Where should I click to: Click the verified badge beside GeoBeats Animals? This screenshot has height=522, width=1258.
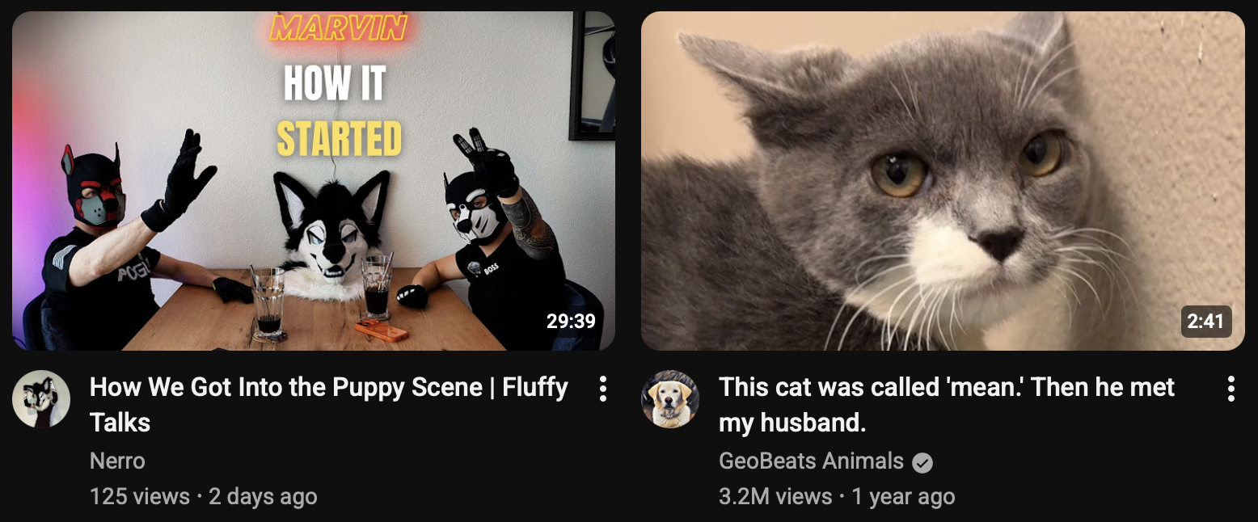coord(922,462)
